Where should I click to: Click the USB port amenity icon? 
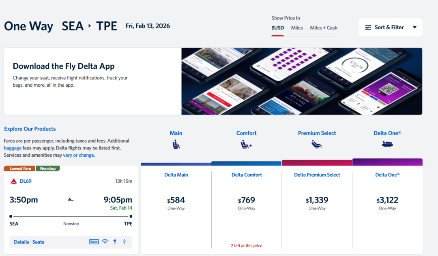click(x=125, y=242)
